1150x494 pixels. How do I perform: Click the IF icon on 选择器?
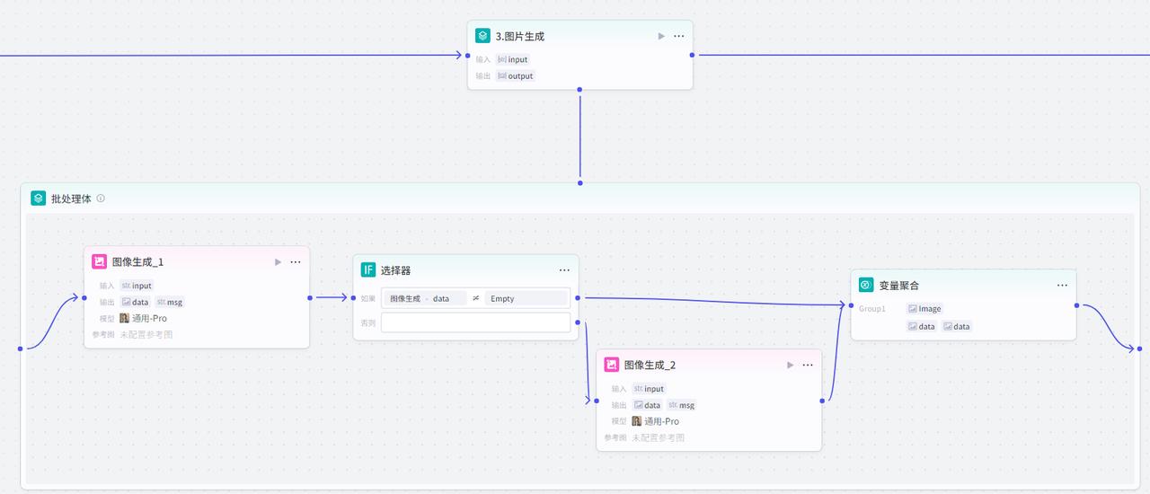(x=368, y=270)
